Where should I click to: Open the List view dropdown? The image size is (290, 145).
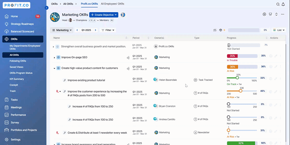click(x=279, y=30)
